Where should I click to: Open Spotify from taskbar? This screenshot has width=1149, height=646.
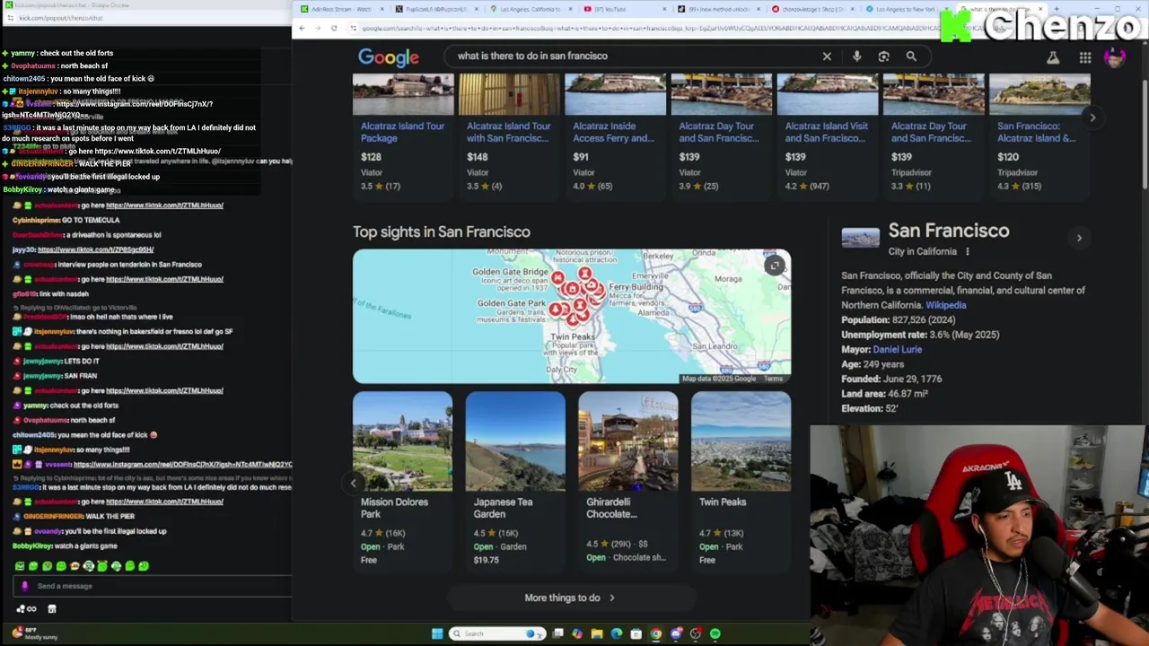click(715, 633)
